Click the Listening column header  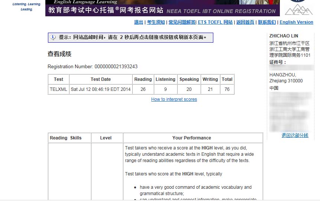pyautogui.click(x=165, y=79)
